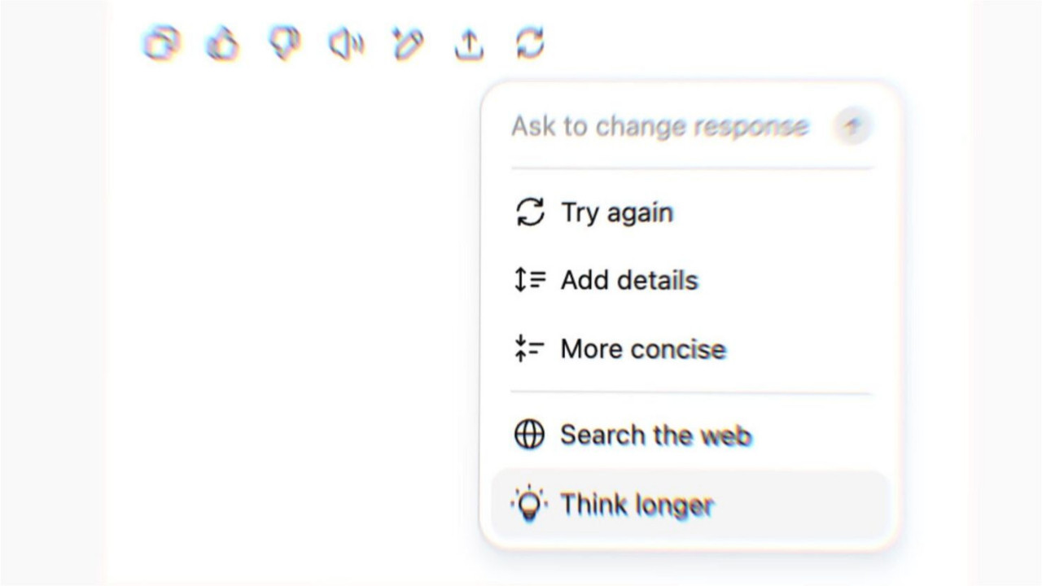The height and width of the screenshot is (586, 1042).
Task: Click the thumbs up icon
Action: pos(222,43)
